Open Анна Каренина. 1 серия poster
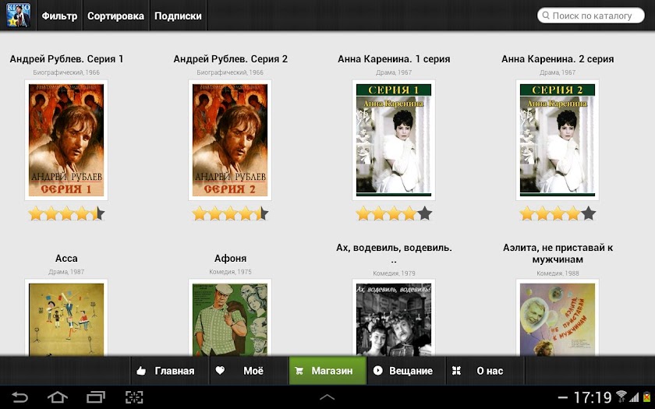Image resolution: width=655 pixels, height=409 pixels. point(394,139)
